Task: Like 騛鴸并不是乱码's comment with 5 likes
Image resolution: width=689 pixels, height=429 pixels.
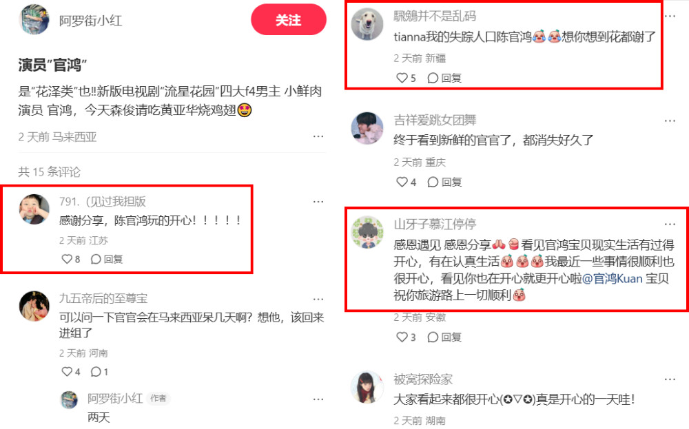Action: click(406, 79)
